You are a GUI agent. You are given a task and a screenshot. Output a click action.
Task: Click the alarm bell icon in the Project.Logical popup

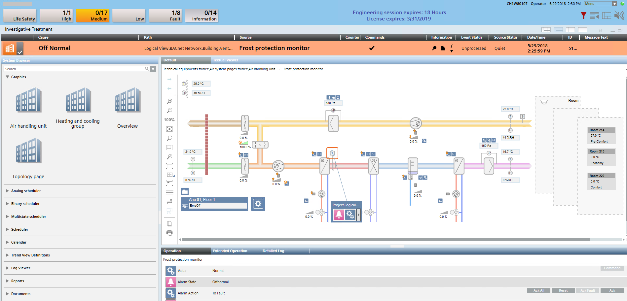click(338, 215)
